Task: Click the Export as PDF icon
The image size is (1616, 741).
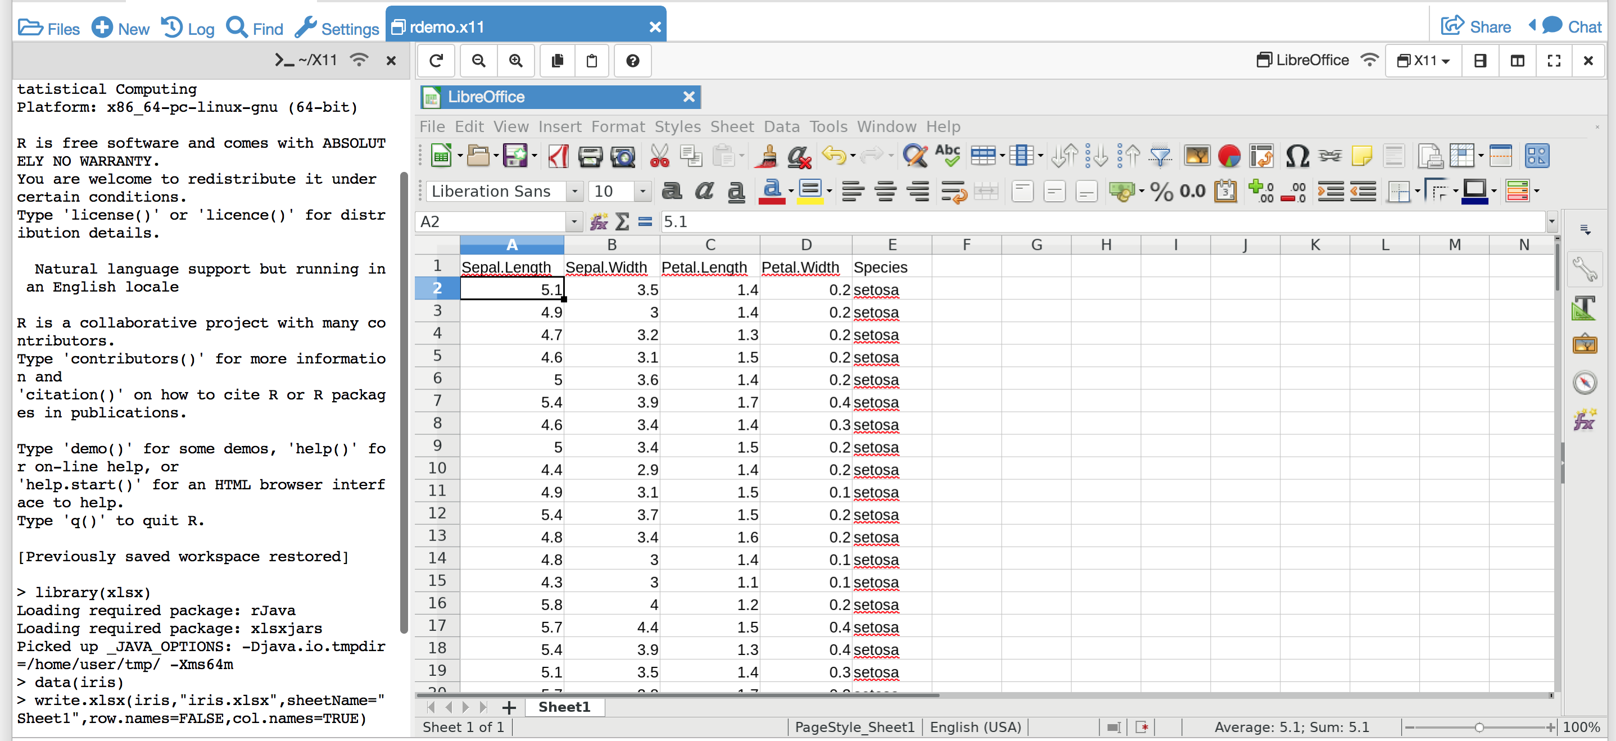Action: [x=558, y=156]
